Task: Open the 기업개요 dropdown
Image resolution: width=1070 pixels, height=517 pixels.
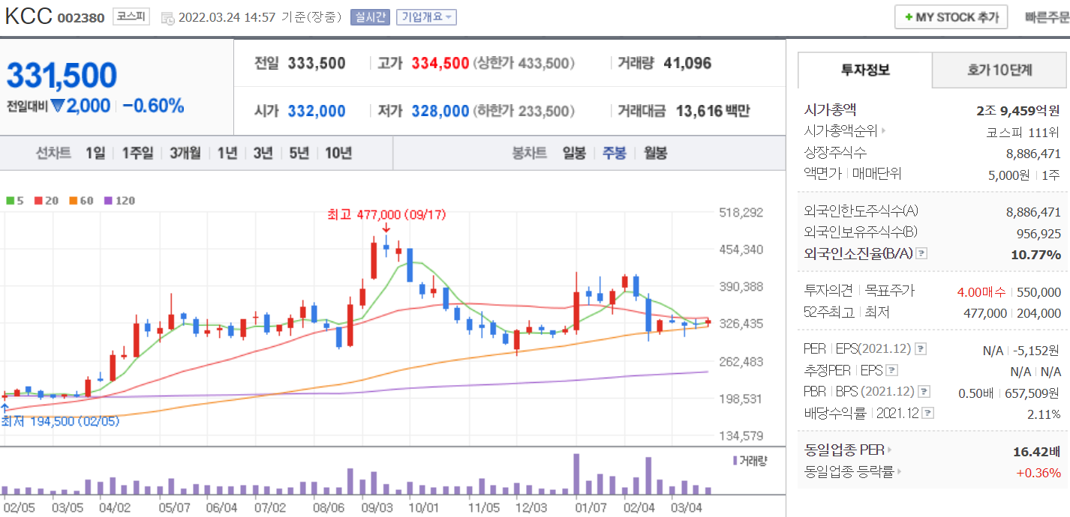Action: [426, 17]
